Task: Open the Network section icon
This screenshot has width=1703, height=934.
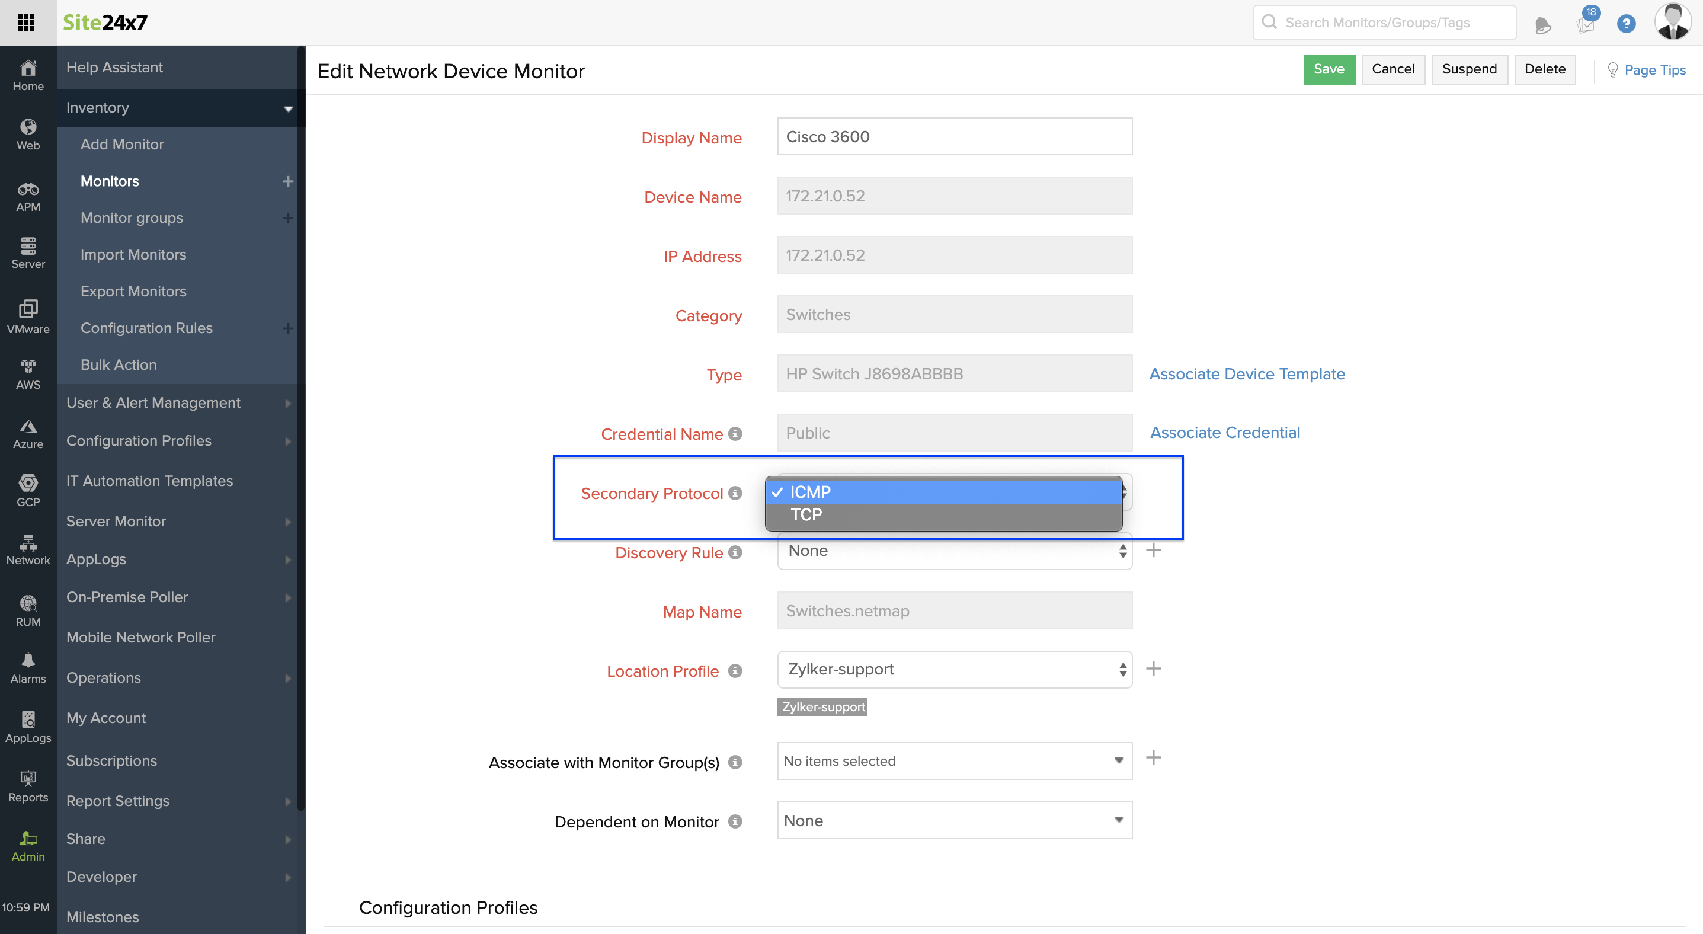Action: (x=28, y=549)
